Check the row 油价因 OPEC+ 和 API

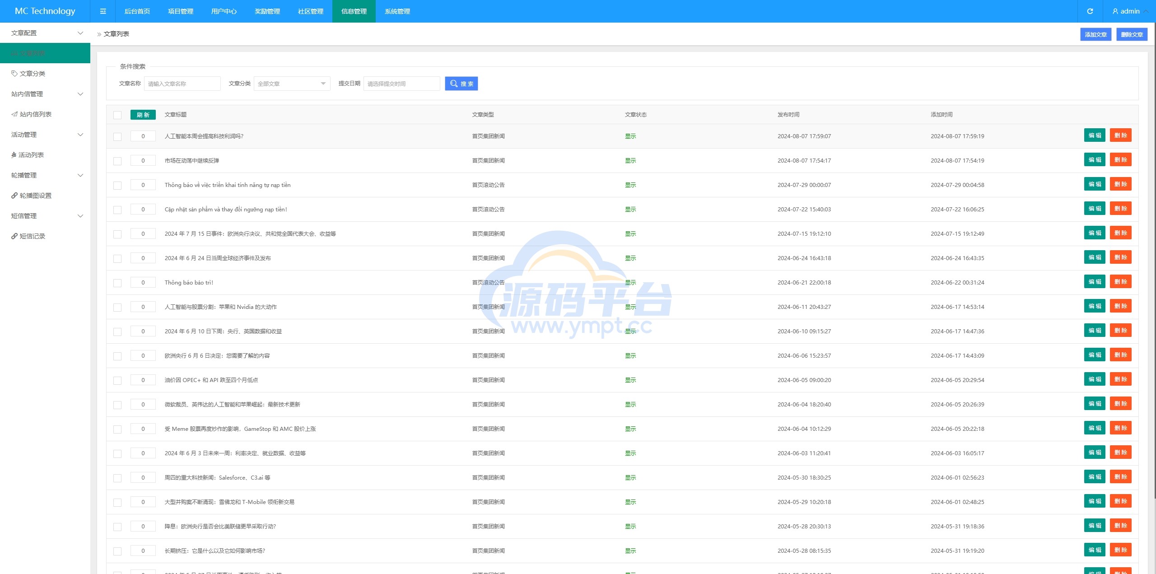coord(117,380)
